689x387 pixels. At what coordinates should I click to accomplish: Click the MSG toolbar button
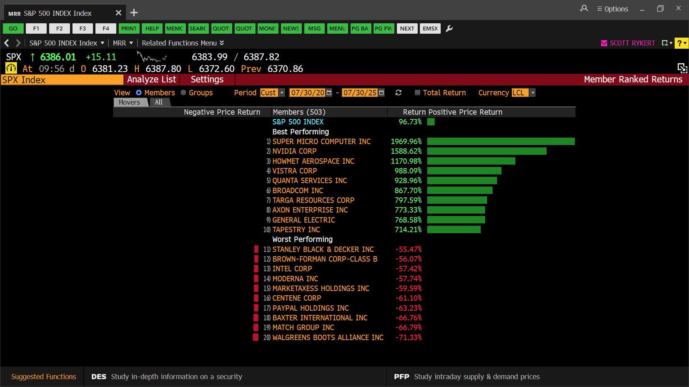pos(314,29)
